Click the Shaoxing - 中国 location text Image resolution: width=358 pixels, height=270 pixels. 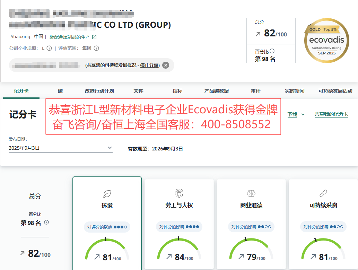(27, 36)
